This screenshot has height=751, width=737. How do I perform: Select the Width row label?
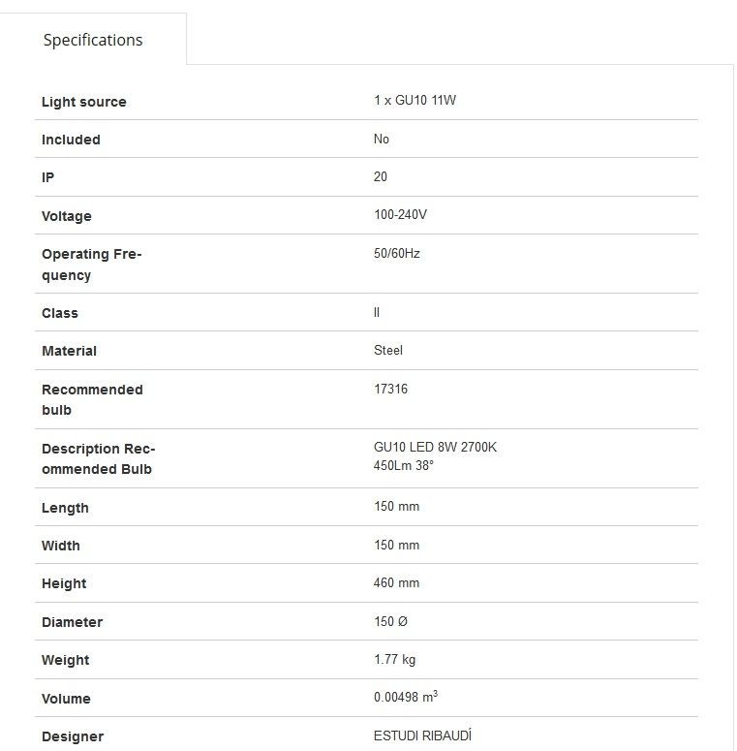click(x=61, y=546)
